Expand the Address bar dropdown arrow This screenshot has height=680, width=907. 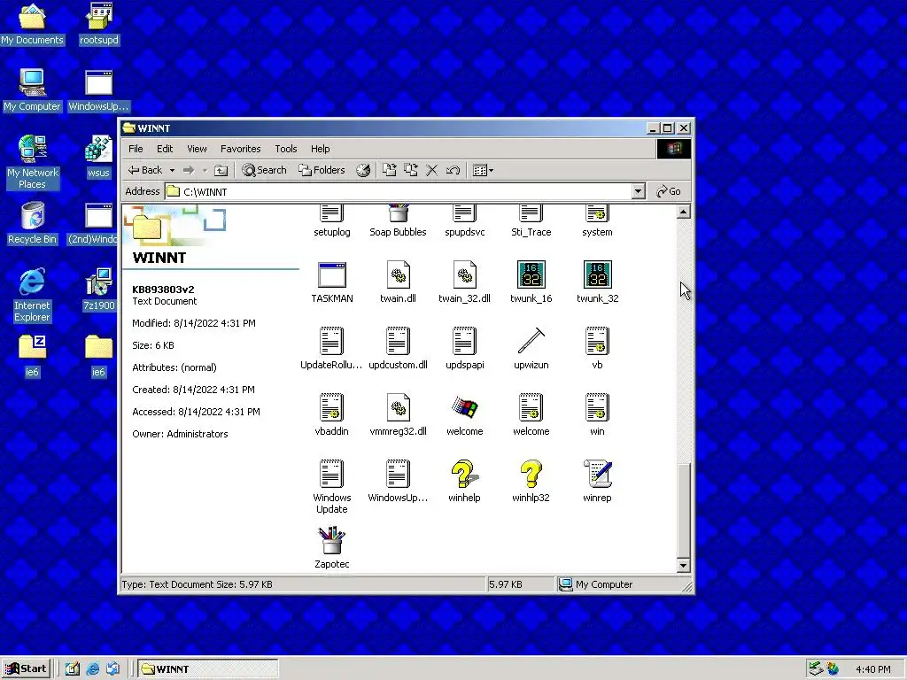click(638, 191)
